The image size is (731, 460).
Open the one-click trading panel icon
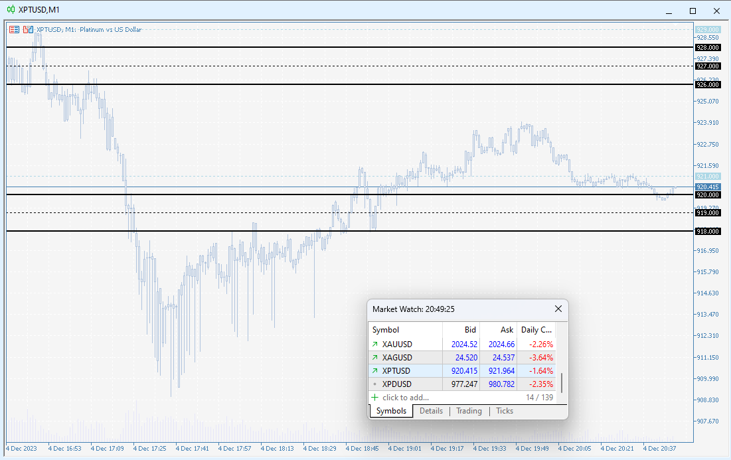coord(14,29)
